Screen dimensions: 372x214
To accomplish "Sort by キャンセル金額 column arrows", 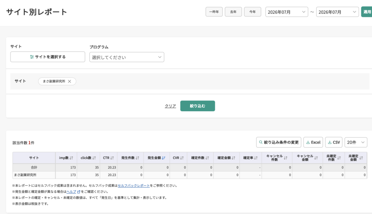I will (316, 158).
